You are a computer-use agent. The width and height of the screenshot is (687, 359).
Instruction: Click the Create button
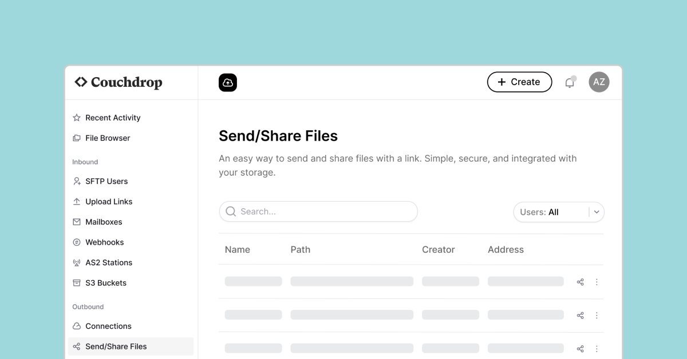click(x=519, y=82)
